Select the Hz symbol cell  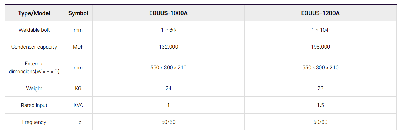(78, 122)
